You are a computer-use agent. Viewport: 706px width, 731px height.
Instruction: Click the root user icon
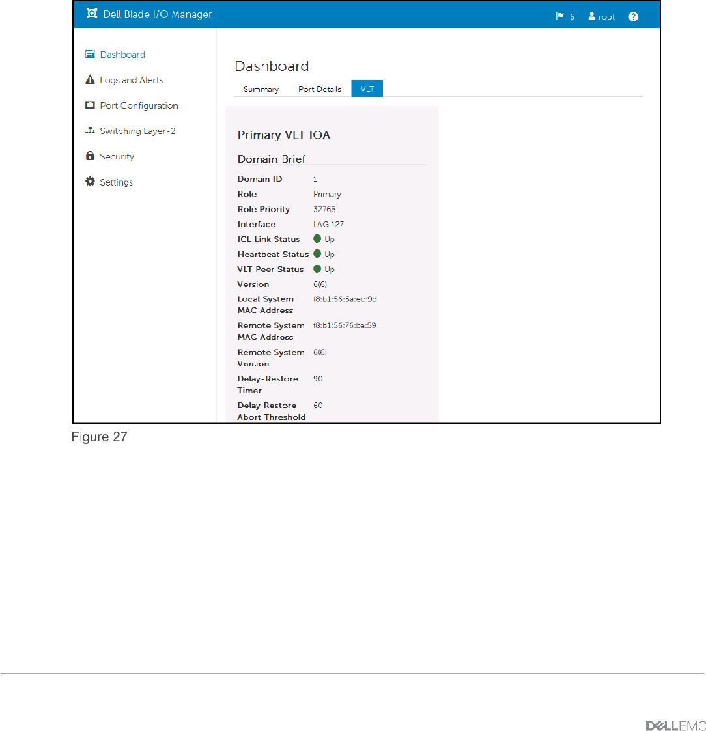pos(592,16)
